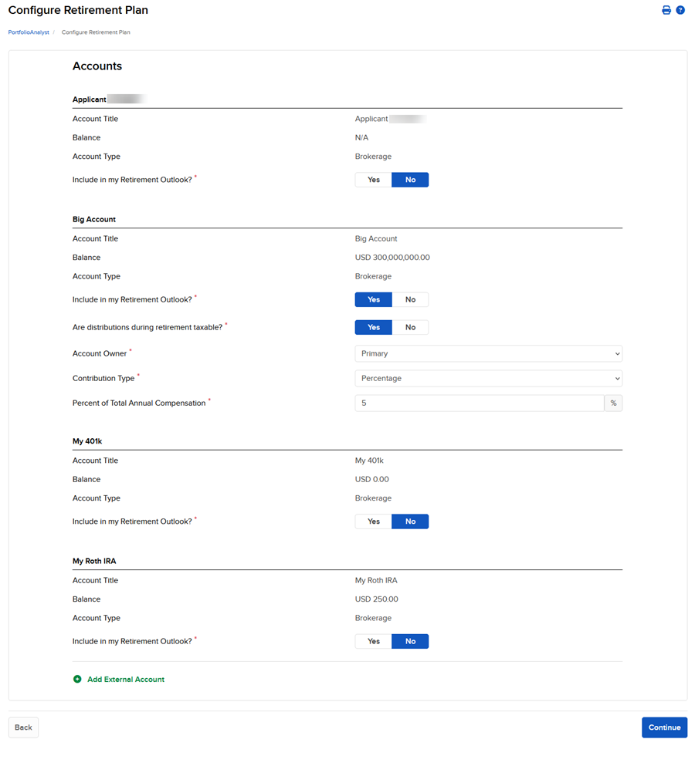Include My 401k in Retirement Outlook
The image size is (695, 783).
point(374,522)
